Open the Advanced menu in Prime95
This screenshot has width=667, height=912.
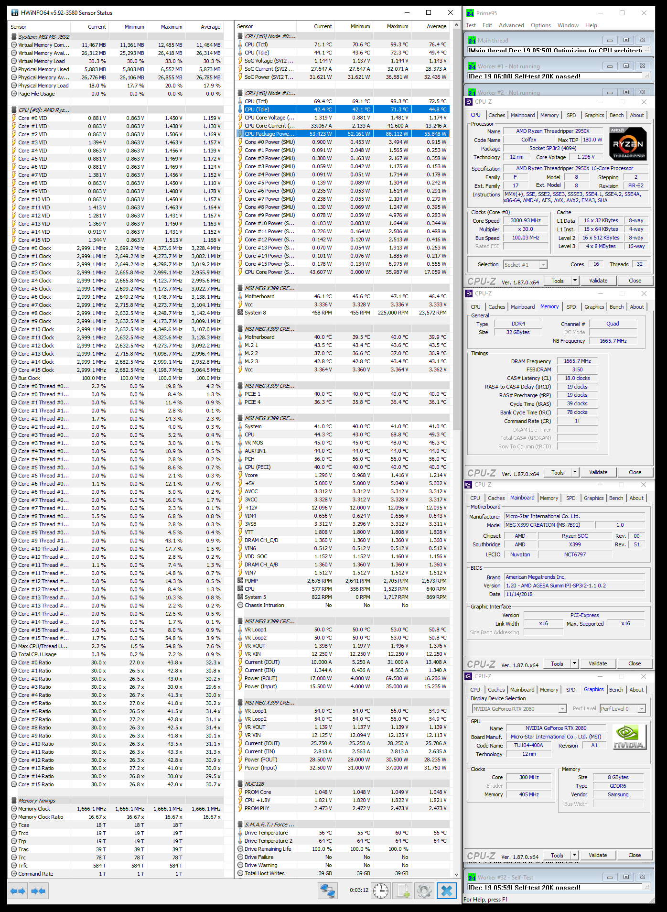(511, 25)
